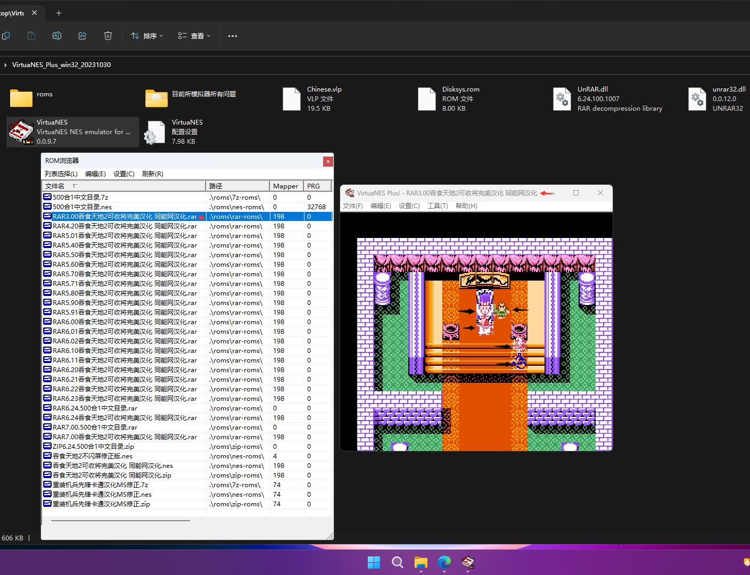
Task: Select row RAR5.01吞食天地2 rar
Action: (187, 235)
